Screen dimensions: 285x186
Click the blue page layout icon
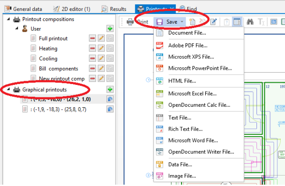(274, 22)
